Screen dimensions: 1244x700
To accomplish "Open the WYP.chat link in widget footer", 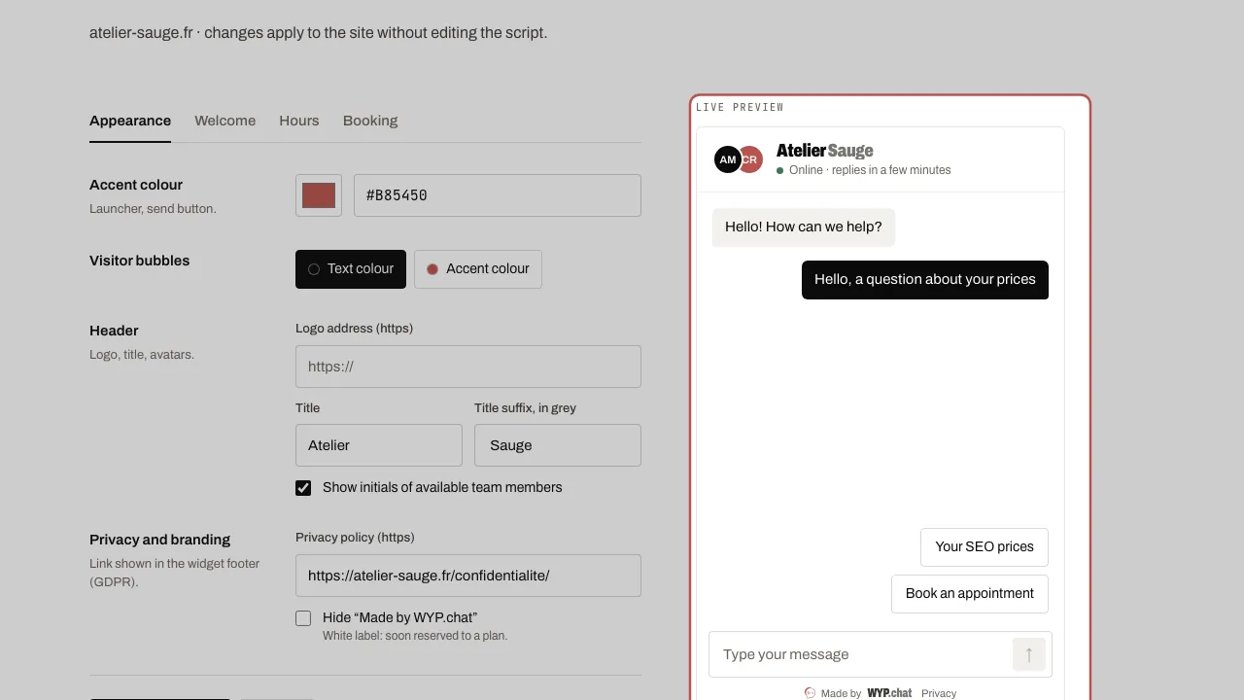I will coord(889,693).
